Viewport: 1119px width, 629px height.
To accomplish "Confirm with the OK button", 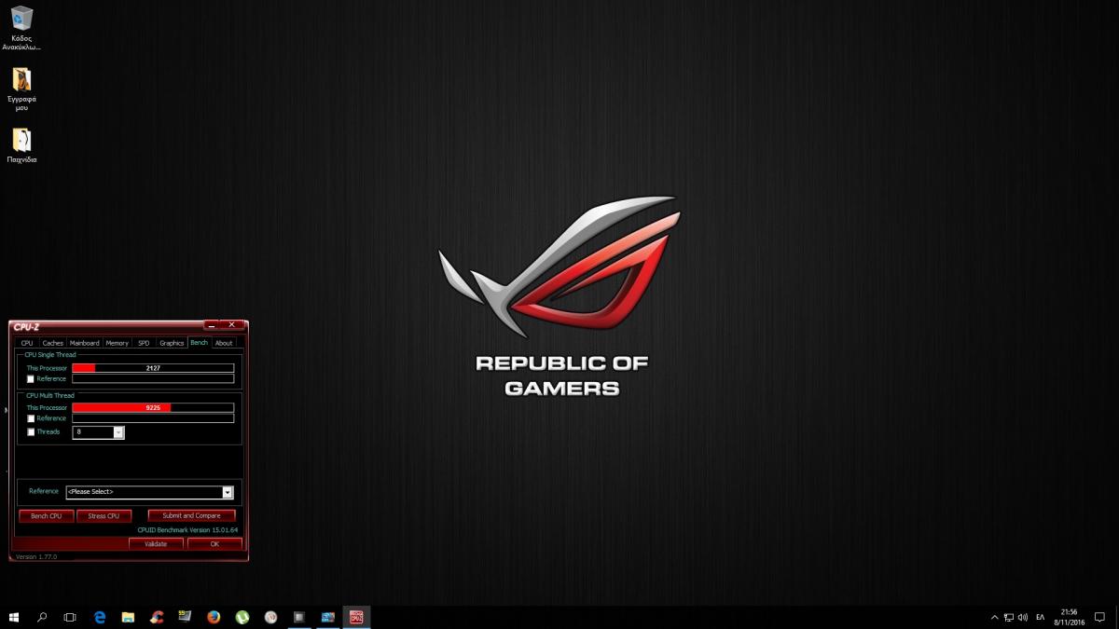I will (x=214, y=544).
